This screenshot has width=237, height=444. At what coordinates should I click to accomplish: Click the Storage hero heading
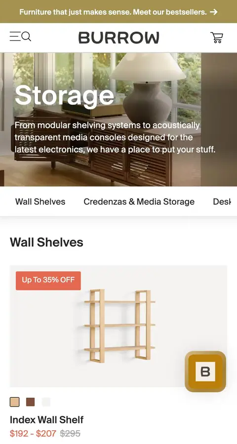point(64,96)
